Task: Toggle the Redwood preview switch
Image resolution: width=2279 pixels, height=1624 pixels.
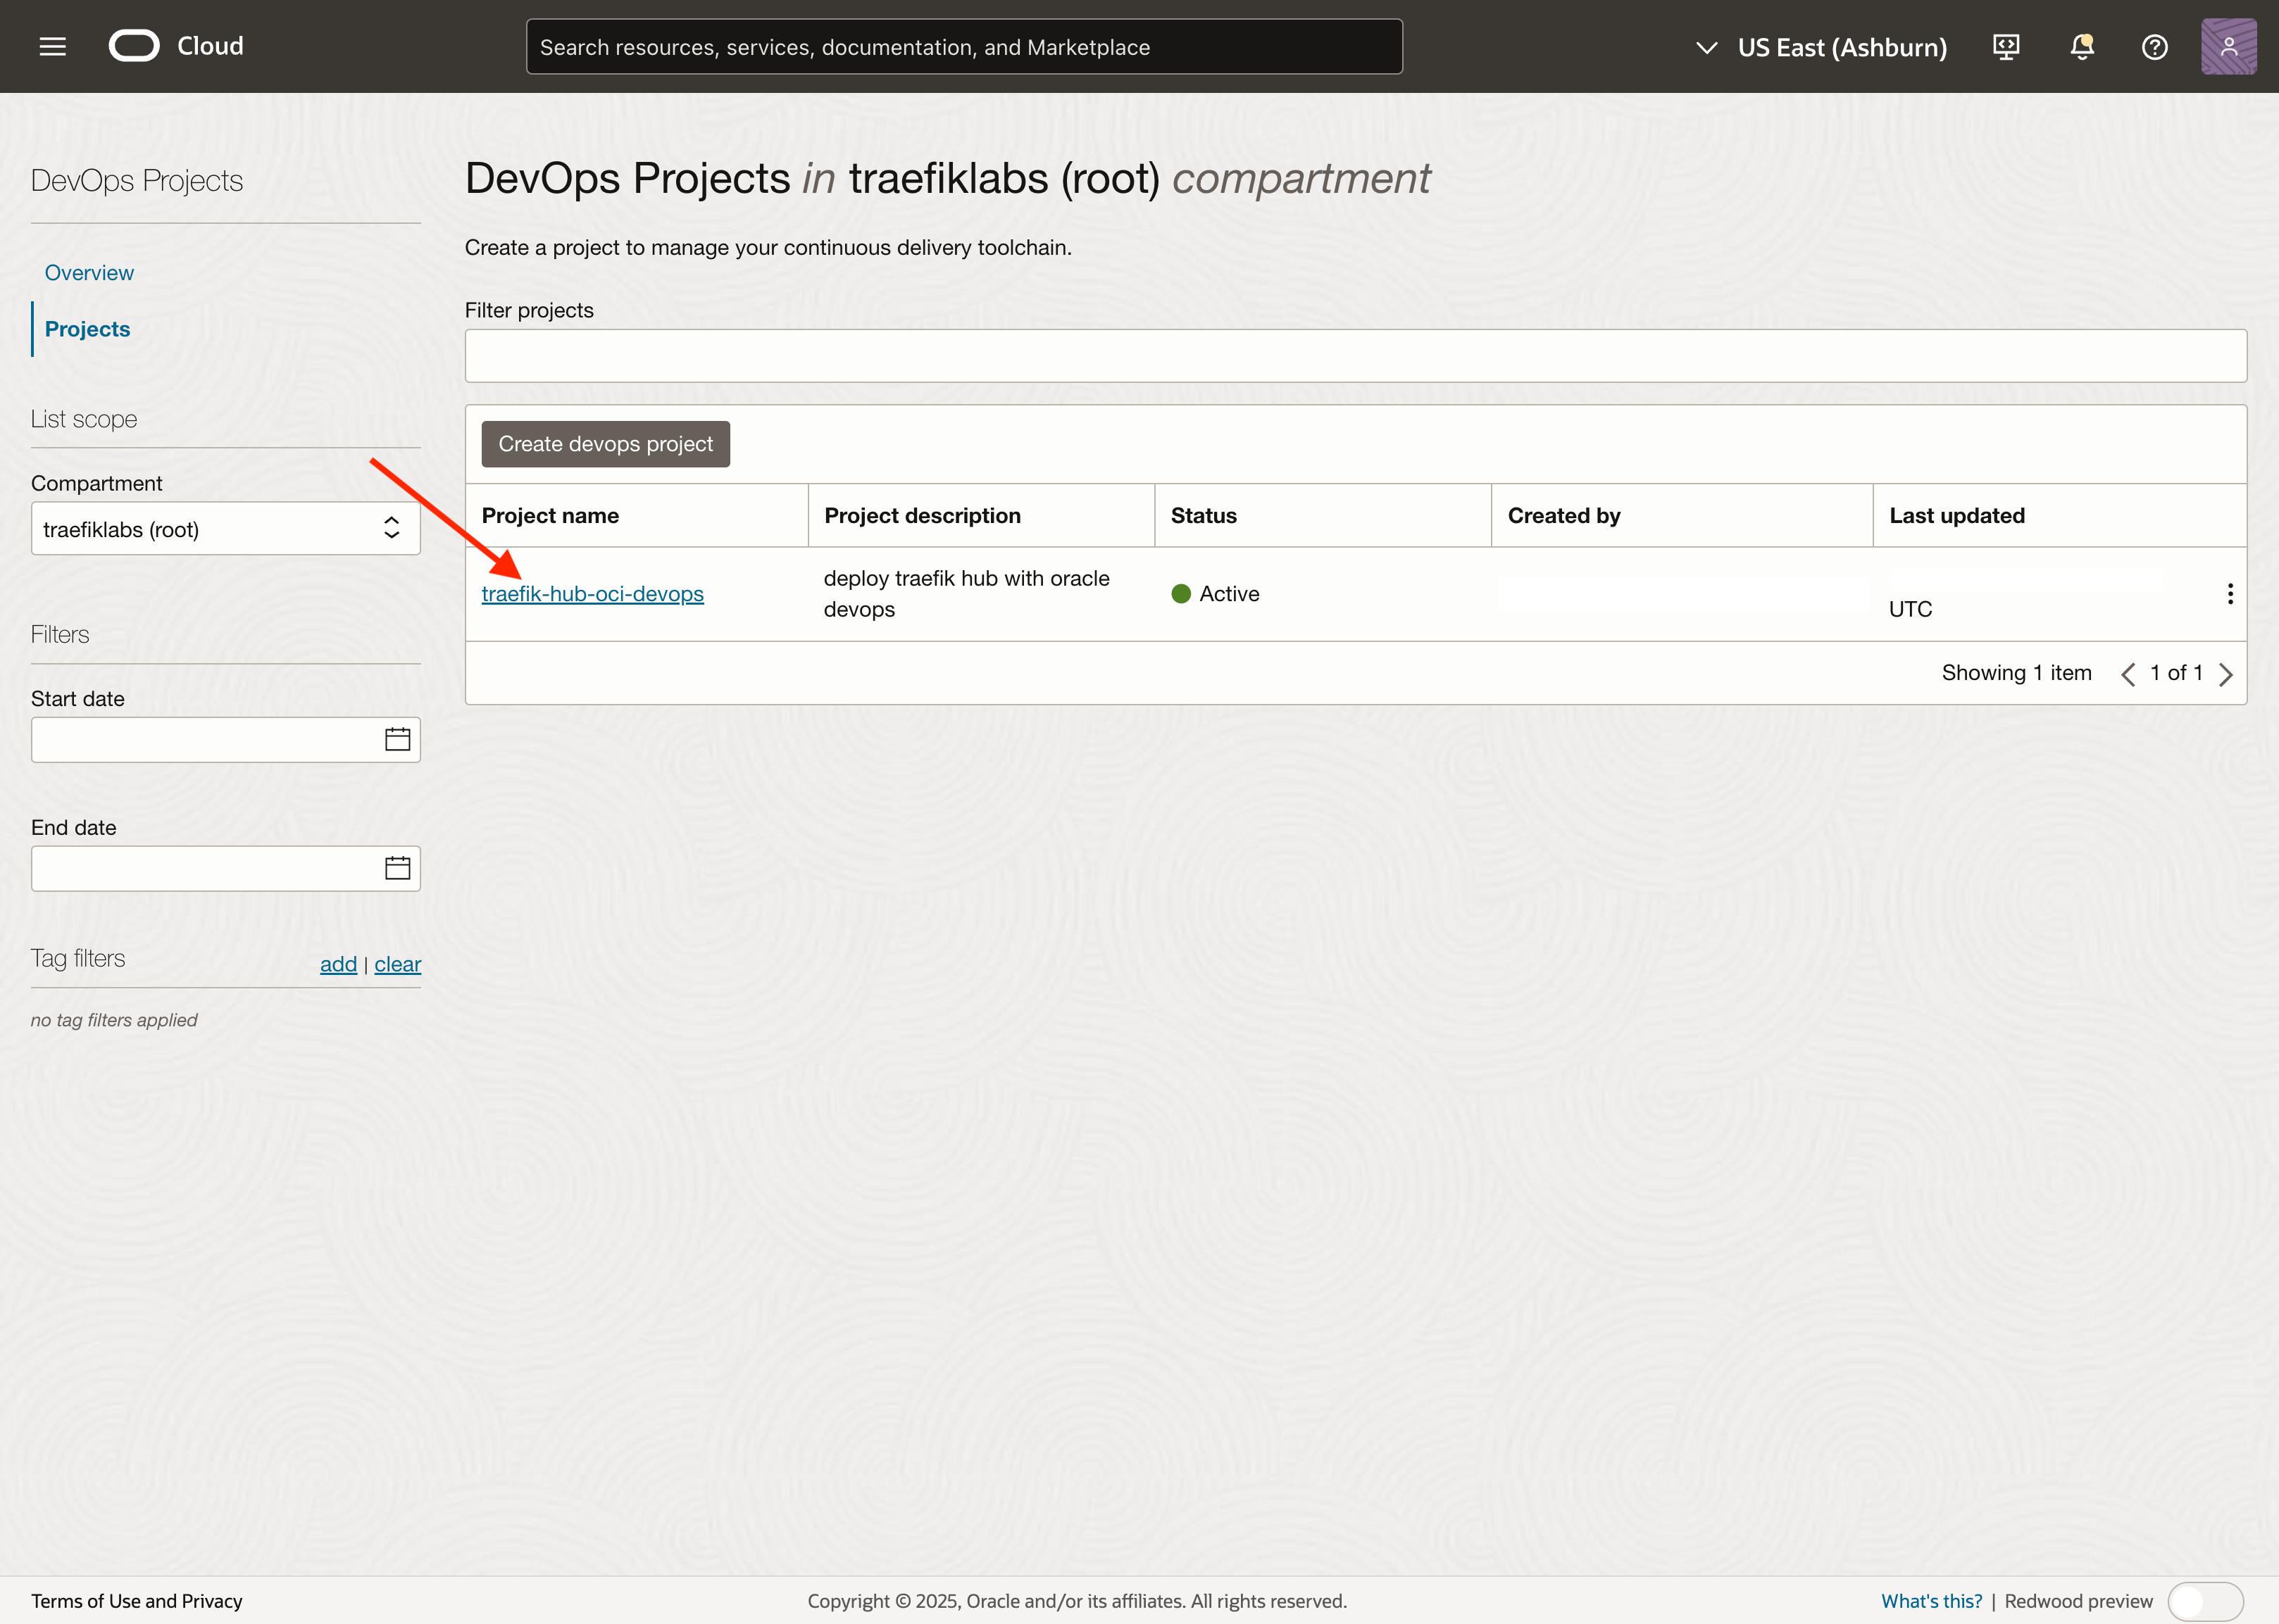Action: 2205,1601
